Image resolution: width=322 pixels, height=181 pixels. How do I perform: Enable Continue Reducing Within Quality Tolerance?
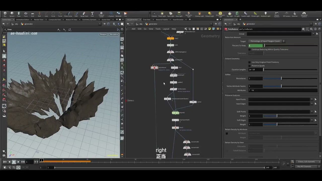tap(250, 50)
